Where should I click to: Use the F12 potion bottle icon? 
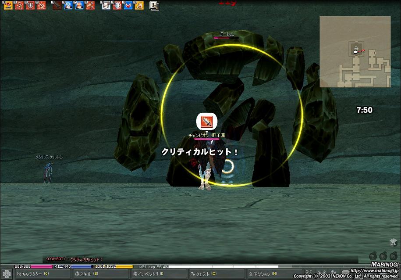139,6
